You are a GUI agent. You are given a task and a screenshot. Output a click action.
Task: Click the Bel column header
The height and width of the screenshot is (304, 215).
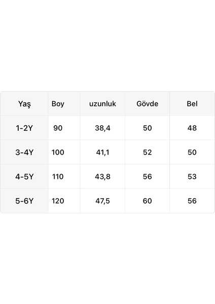pyautogui.click(x=192, y=104)
